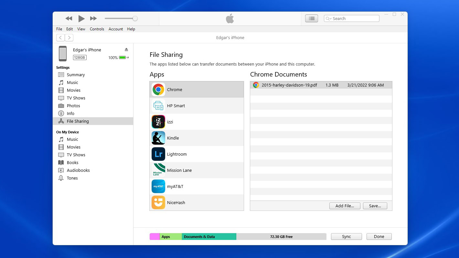This screenshot has width=459, height=258.
Task: Open the Account menu
Action: point(116,29)
